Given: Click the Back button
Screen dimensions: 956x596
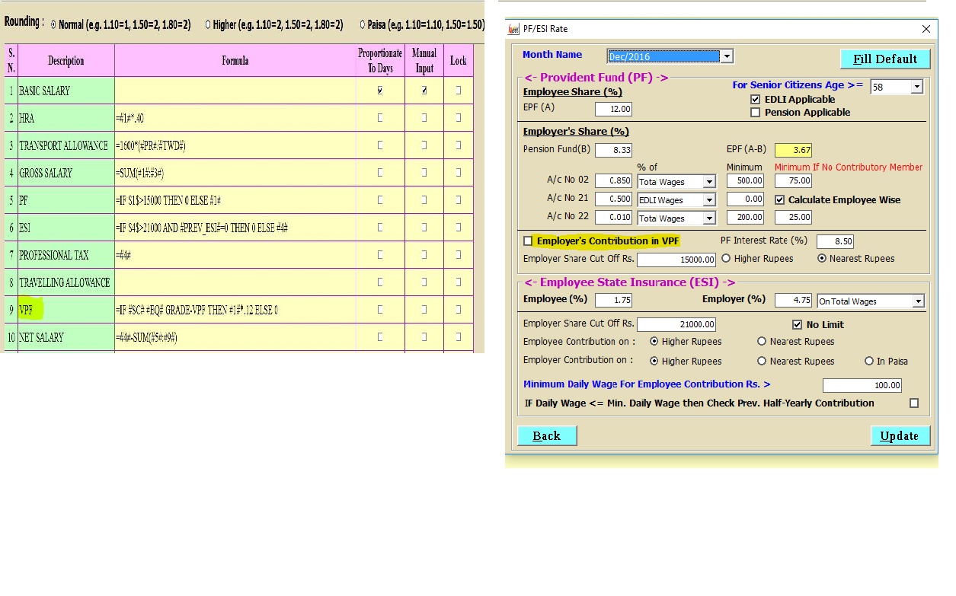Looking at the screenshot, I should 546,435.
